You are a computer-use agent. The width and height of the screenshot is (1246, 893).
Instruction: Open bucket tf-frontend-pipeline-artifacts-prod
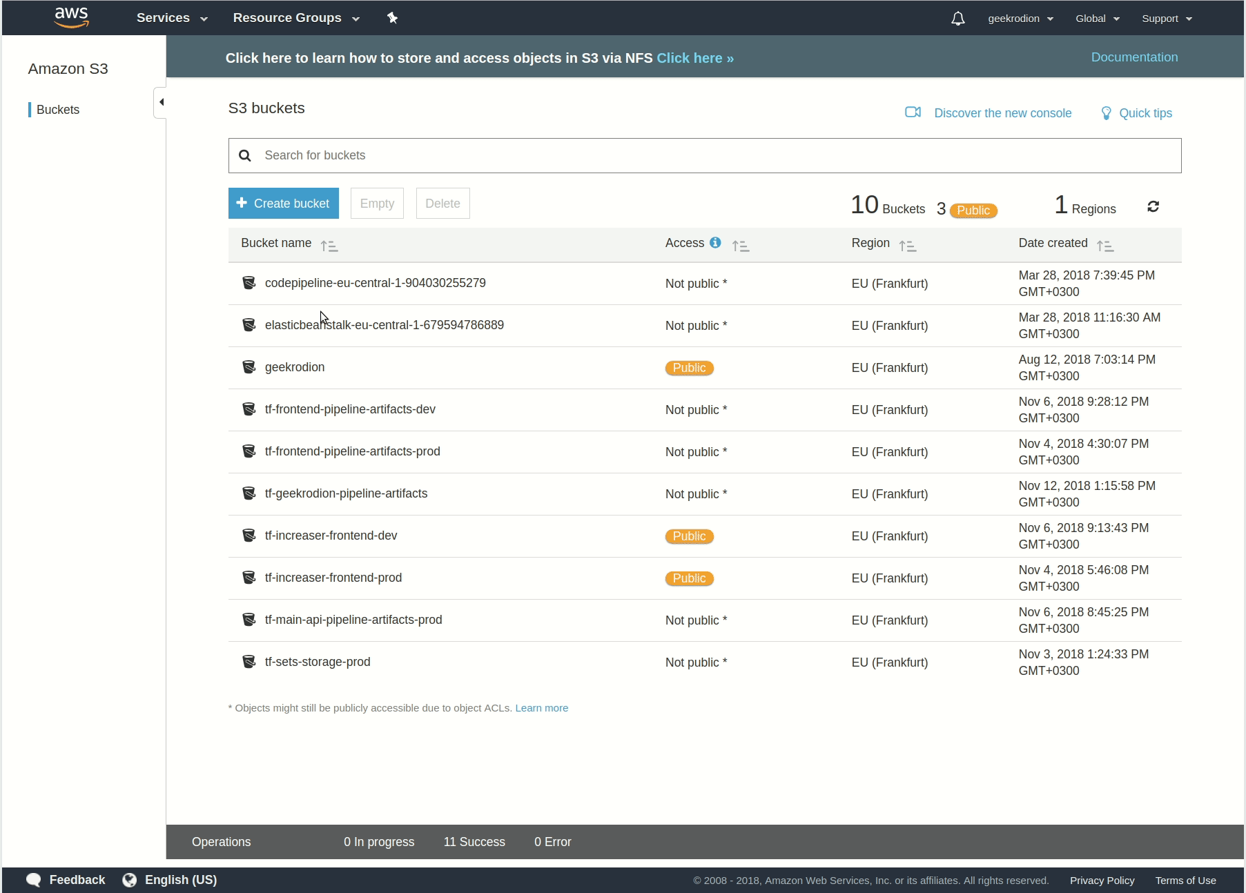pos(352,451)
